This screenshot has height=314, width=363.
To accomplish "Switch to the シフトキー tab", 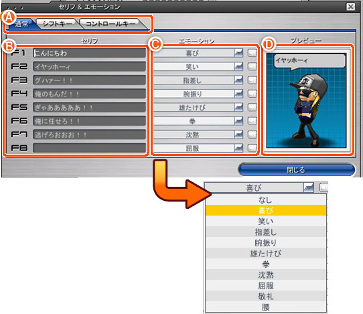I will pos(57,23).
